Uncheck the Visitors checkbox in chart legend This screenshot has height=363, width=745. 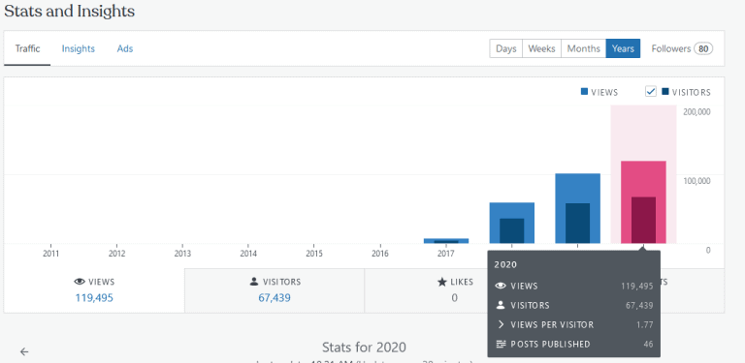click(x=651, y=91)
